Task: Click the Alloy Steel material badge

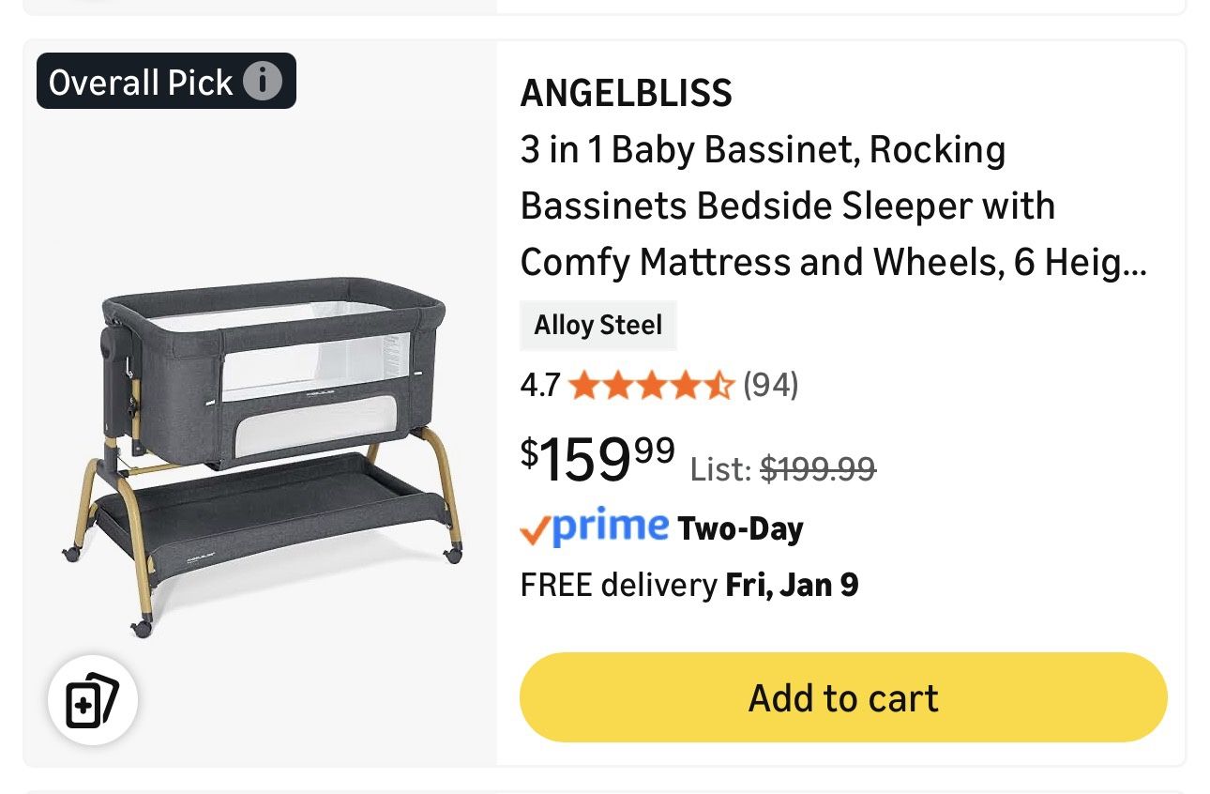Action: click(598, 326)
